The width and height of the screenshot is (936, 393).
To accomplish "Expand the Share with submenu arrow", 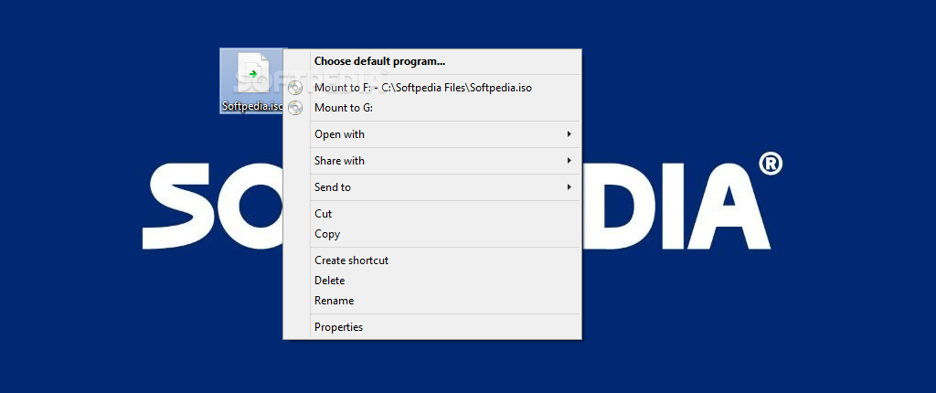I will (569, 161).
